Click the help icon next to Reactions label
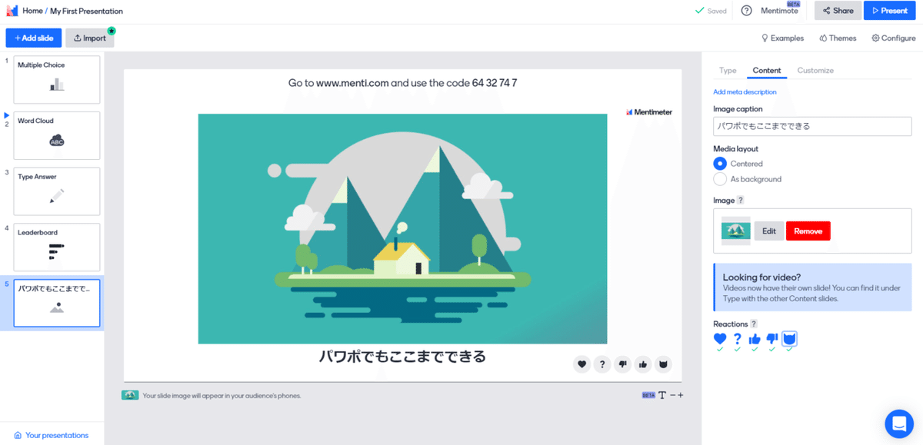Screen dimensions: 923x445 coord(754,324)
